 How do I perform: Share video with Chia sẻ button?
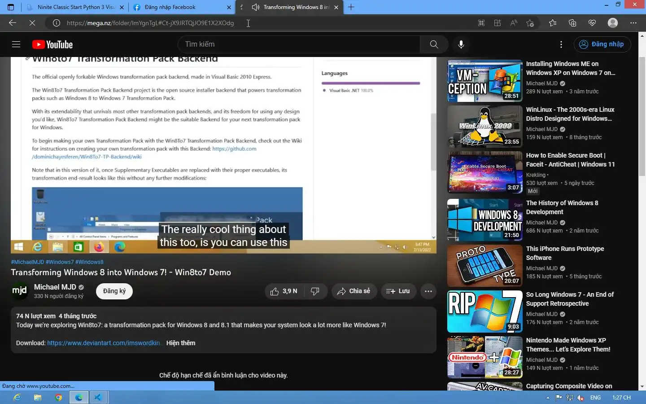tap(354, 291)
